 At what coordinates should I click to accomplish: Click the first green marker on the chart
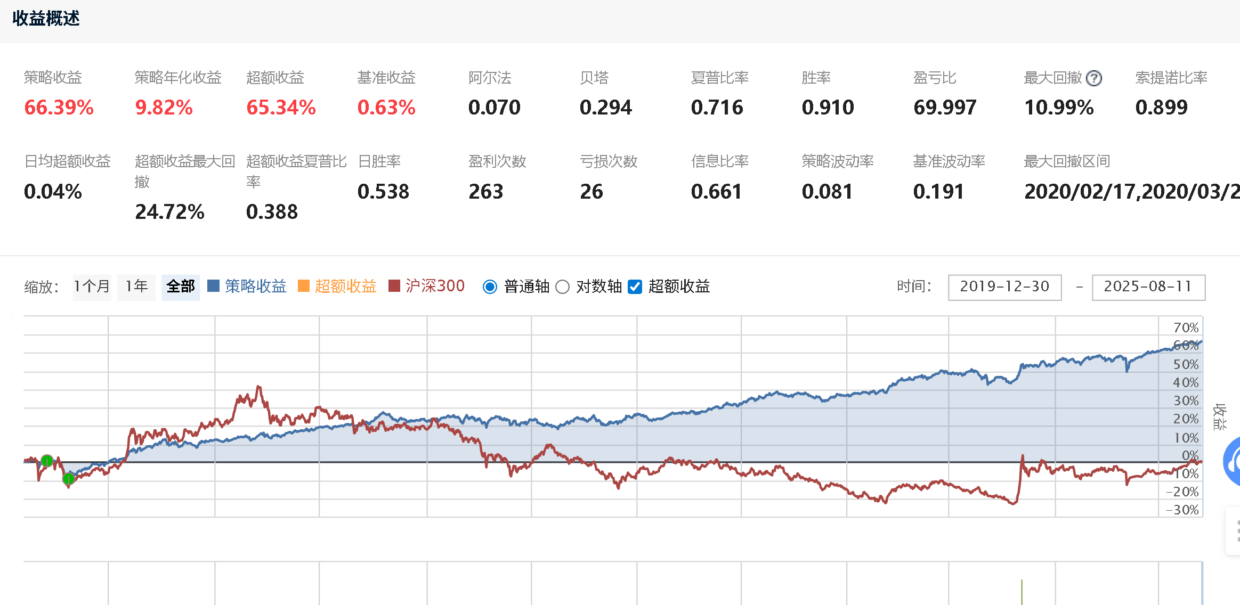click(x=47, y=461)
